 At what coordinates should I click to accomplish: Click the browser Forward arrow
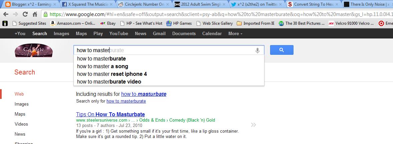pos(15,14)
